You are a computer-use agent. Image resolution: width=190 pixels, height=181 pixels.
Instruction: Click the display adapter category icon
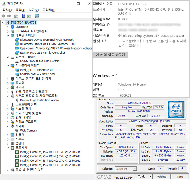[12, 66]
